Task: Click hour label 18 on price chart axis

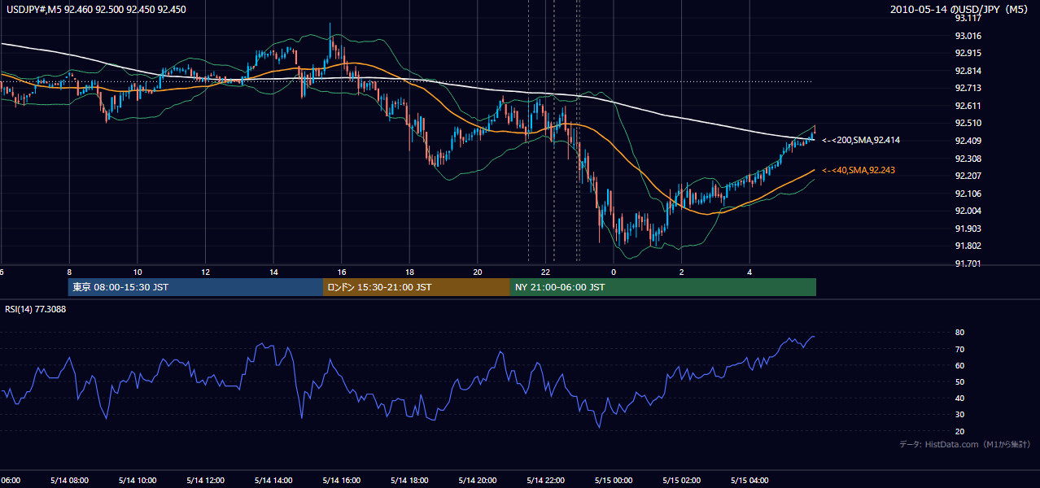Action: (409, 272)
